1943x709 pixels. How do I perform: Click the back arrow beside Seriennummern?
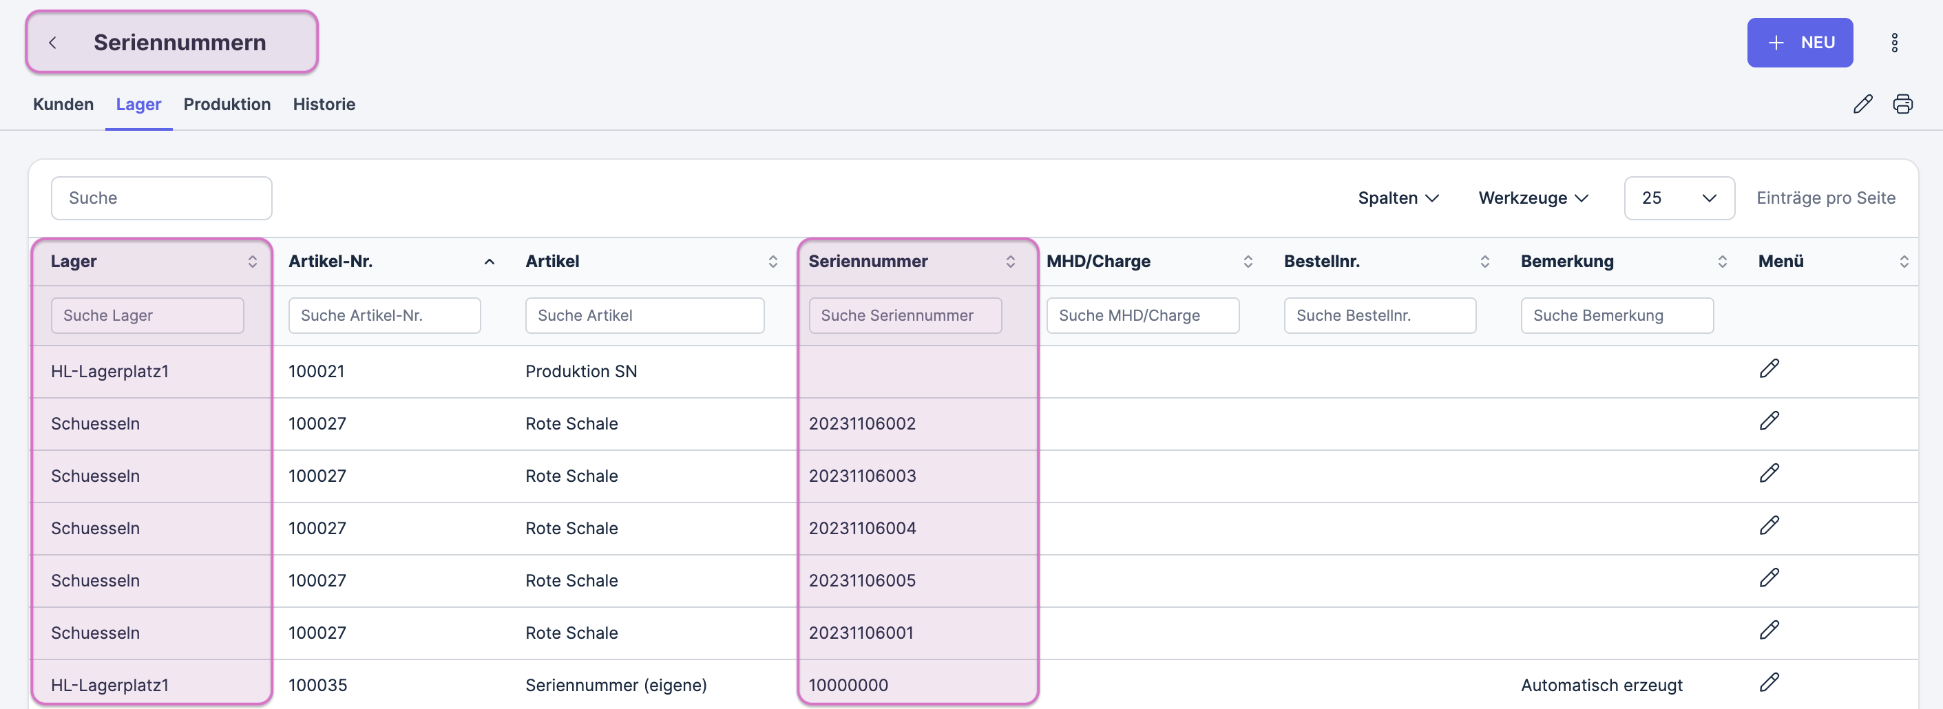pyautogui.click(x=53, y=43)
